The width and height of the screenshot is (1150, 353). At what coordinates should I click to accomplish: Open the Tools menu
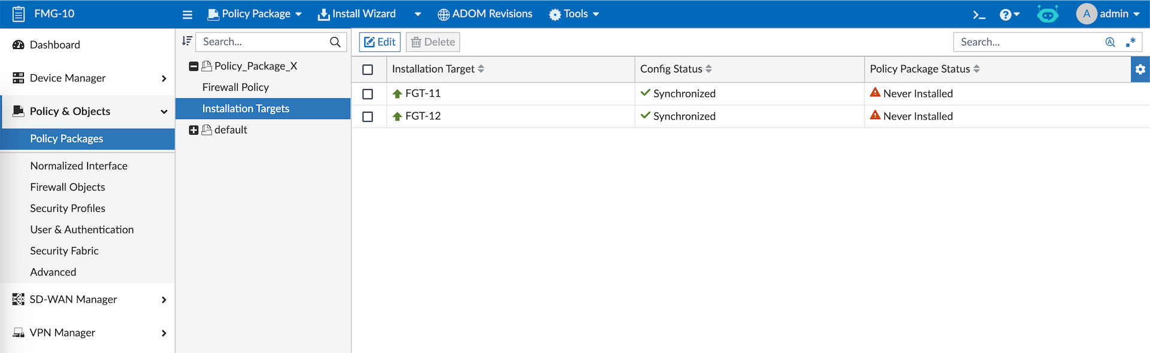pyautogui.click(x=574, y=14)
